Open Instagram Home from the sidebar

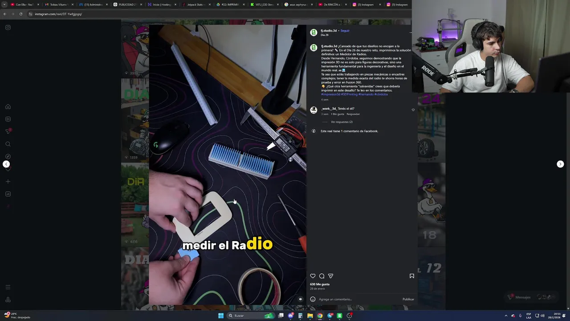click(8, 107)
